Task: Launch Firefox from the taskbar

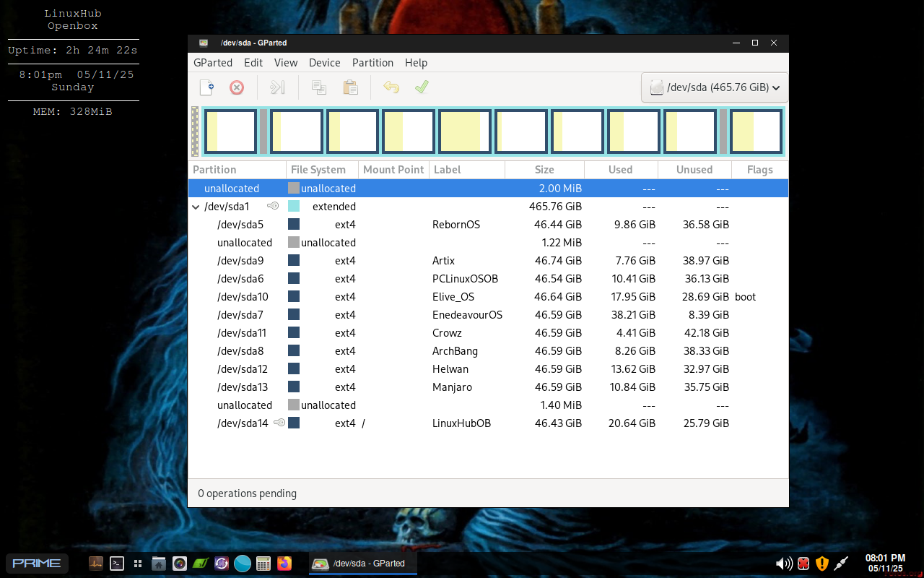Action: 284,564
